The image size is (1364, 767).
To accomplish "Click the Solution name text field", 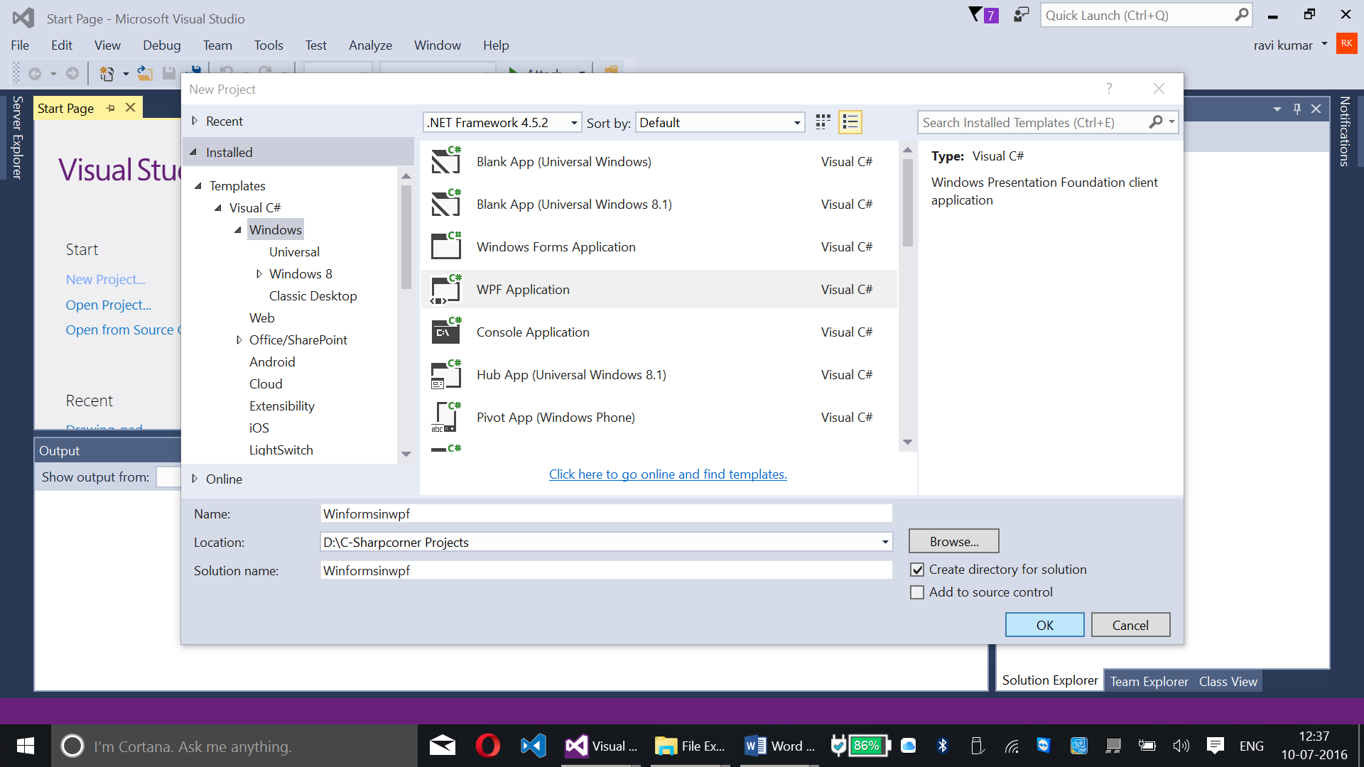I will 606,570.
